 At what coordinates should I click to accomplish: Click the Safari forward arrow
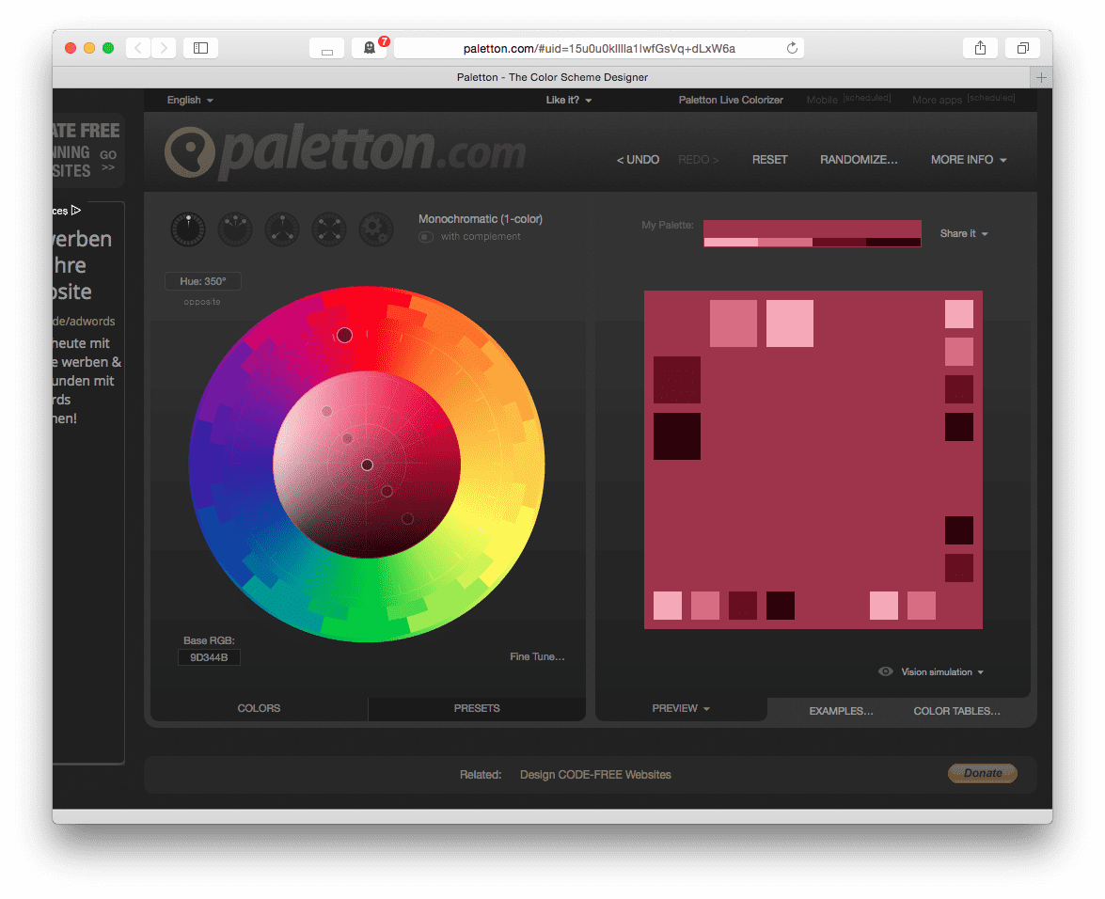(x=164, y=48)
